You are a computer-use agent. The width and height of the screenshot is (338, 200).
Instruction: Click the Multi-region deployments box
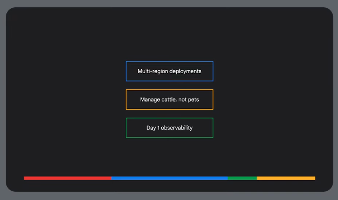pyautogui.click(x=169, y=71)
